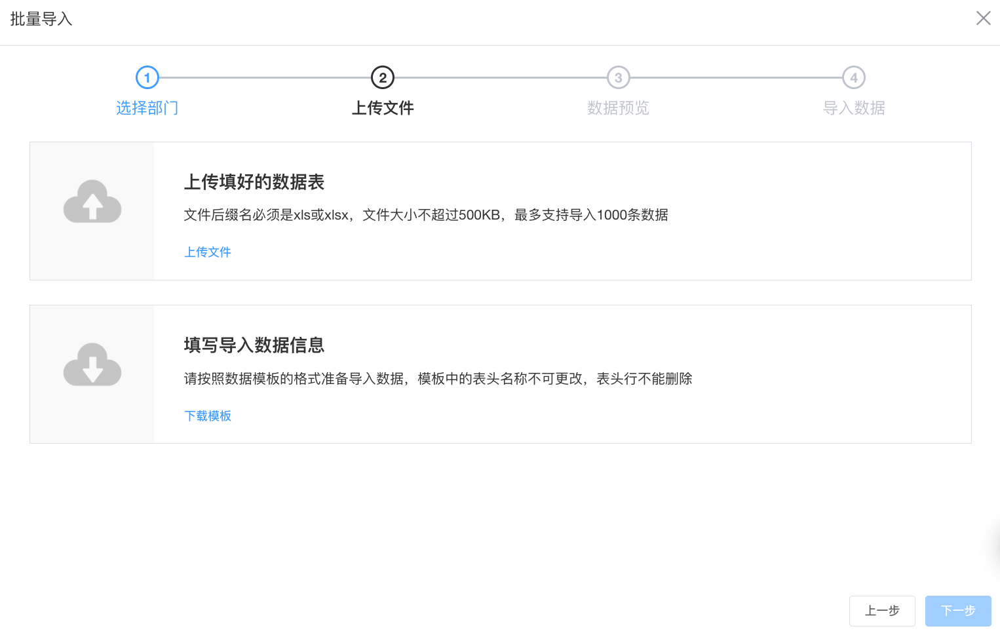The height and width of the screenshot is (637, 1000).
Task: Select the 导入数据 step label
Action: coord(853,108)
